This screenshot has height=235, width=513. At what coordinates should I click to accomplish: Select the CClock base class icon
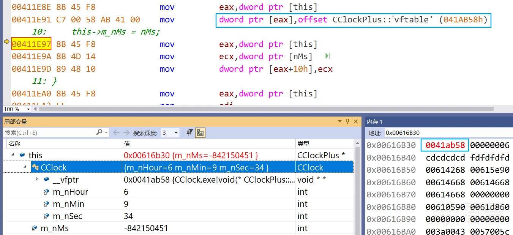click(35, 167)
